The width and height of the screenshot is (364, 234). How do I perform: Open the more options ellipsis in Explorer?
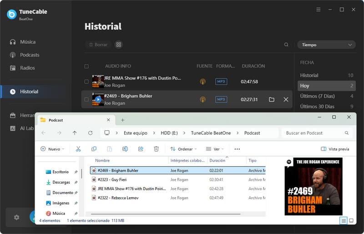click(237, 149)
